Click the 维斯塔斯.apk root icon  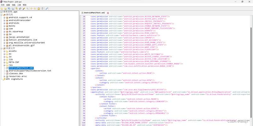tap(2, 12)
